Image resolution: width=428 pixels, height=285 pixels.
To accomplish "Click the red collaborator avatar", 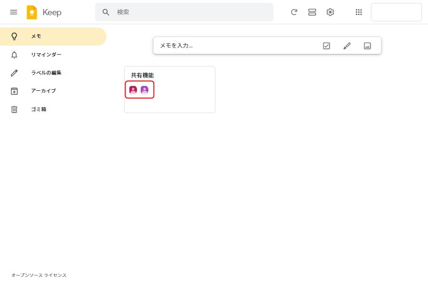I will 133,89.
